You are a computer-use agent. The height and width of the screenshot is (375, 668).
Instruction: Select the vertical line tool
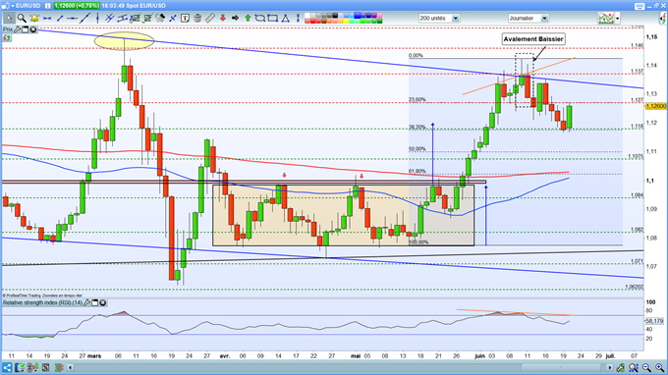(98, 19)
